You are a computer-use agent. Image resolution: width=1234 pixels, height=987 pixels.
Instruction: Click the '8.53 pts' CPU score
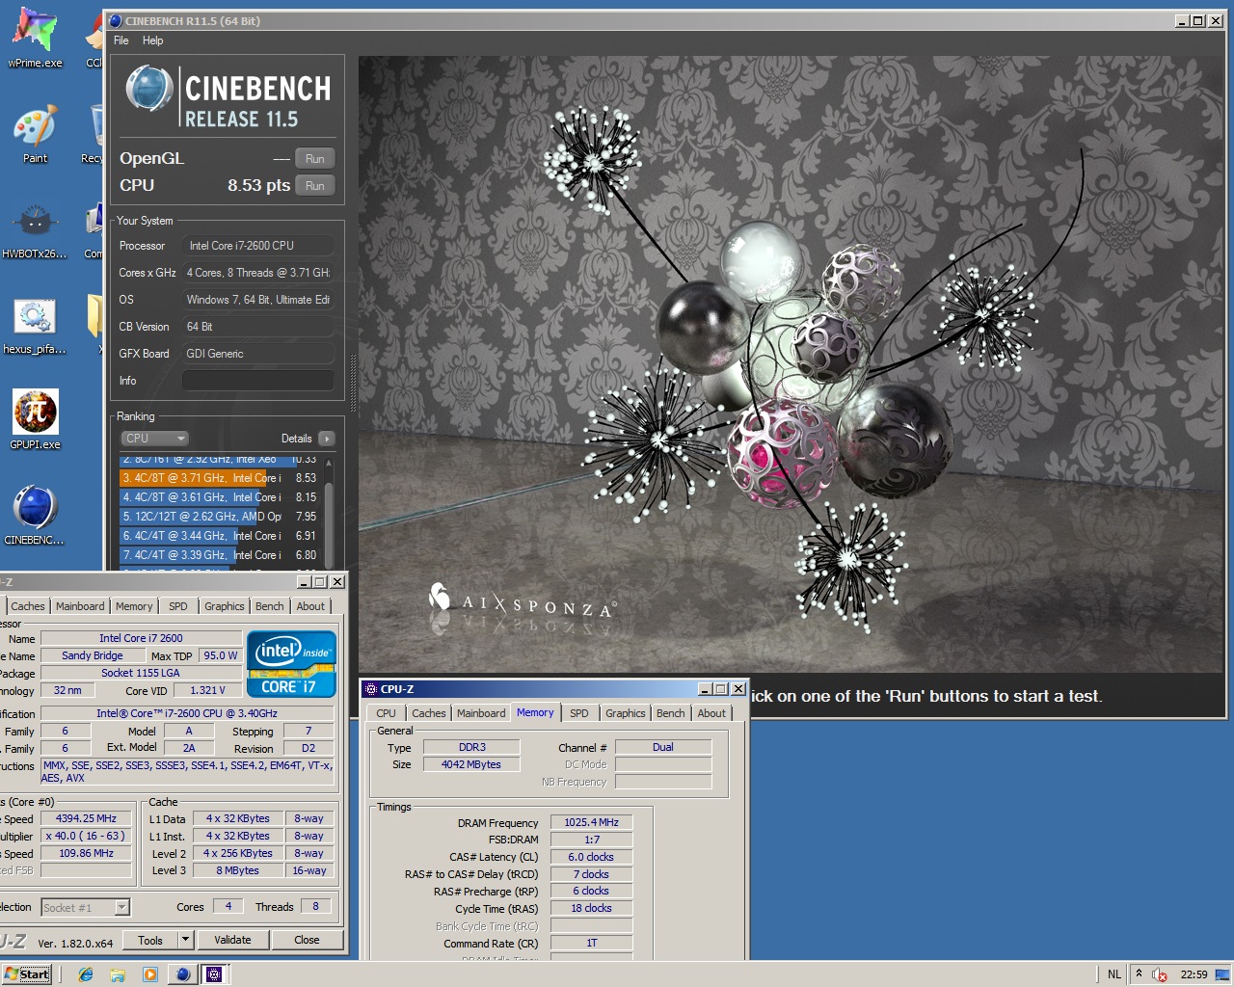click(x=258, y=185)
